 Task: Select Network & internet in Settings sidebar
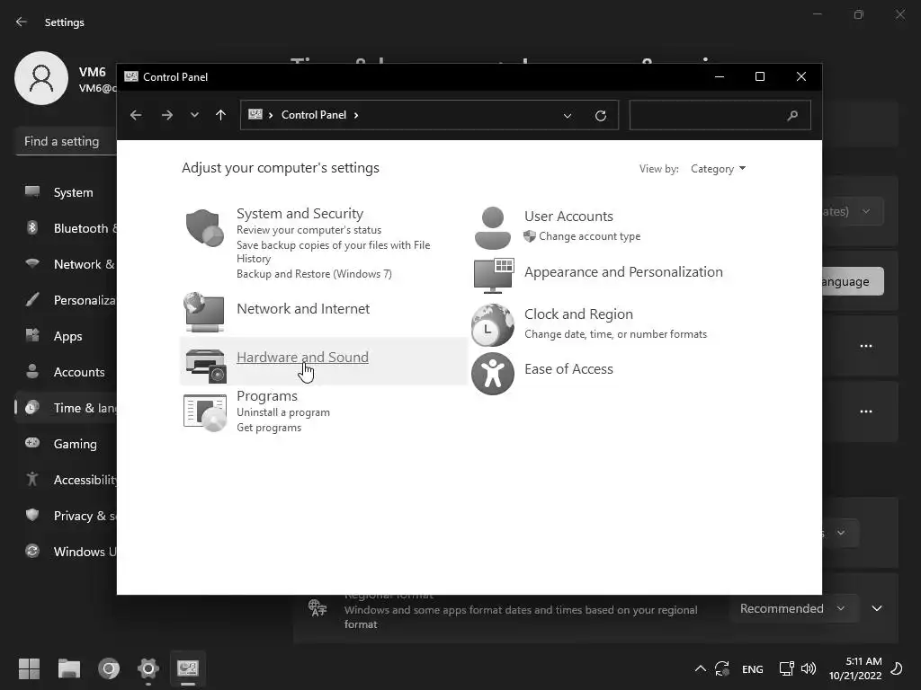(67, 264)
